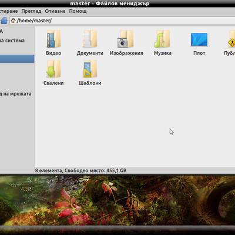
Task: Select the highlighted sidebar entry
Action: 17,59
